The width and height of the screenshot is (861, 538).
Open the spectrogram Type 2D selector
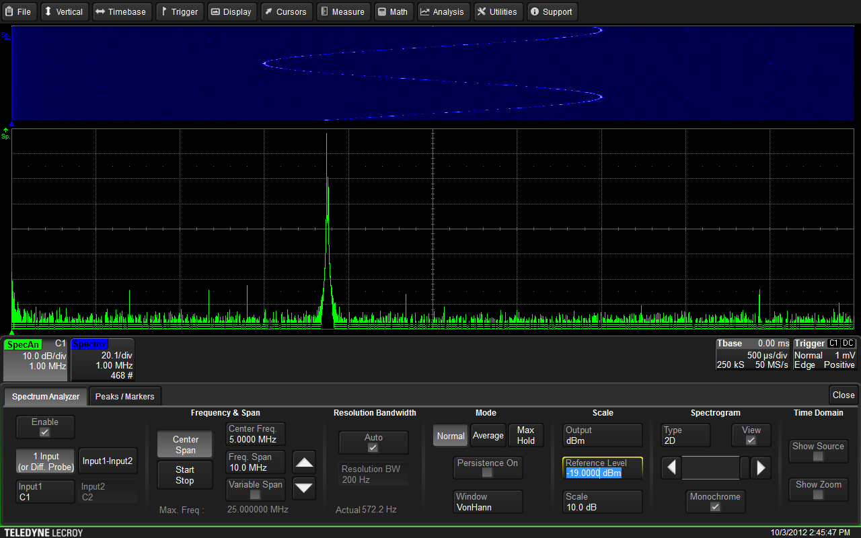[x=685, y=435]
